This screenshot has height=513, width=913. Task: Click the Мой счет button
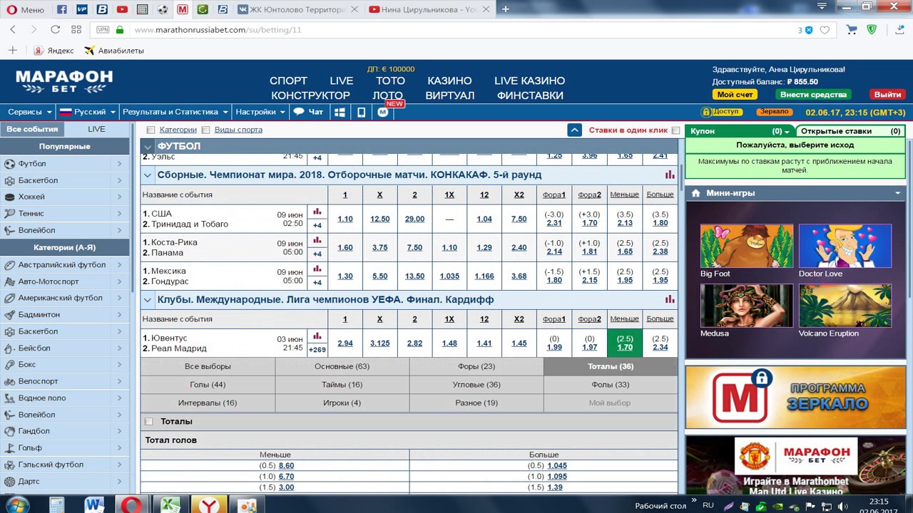[x=735, y=95]
